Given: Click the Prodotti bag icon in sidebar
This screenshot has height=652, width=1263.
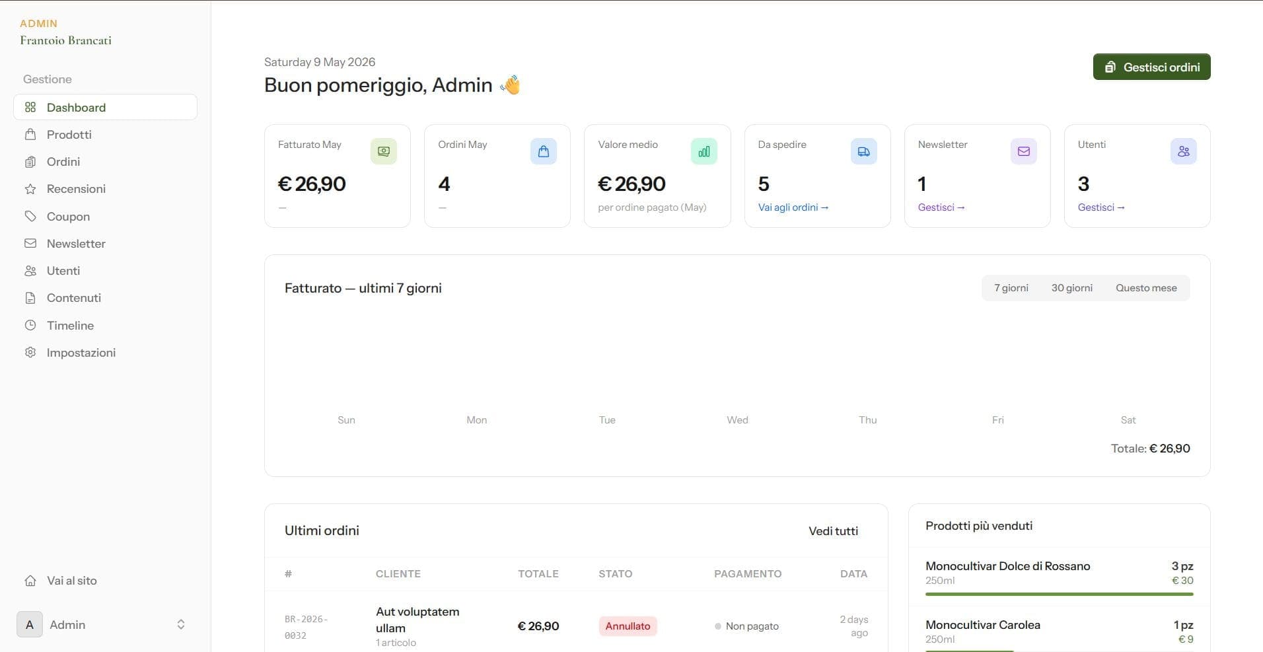Looking at the screenshot, I should click(x=30, y=134).
